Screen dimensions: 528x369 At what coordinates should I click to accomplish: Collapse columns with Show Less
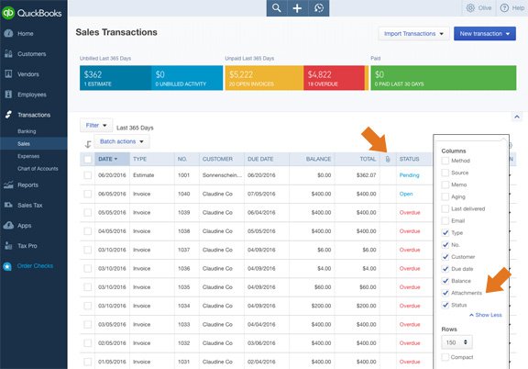point(485,315)
